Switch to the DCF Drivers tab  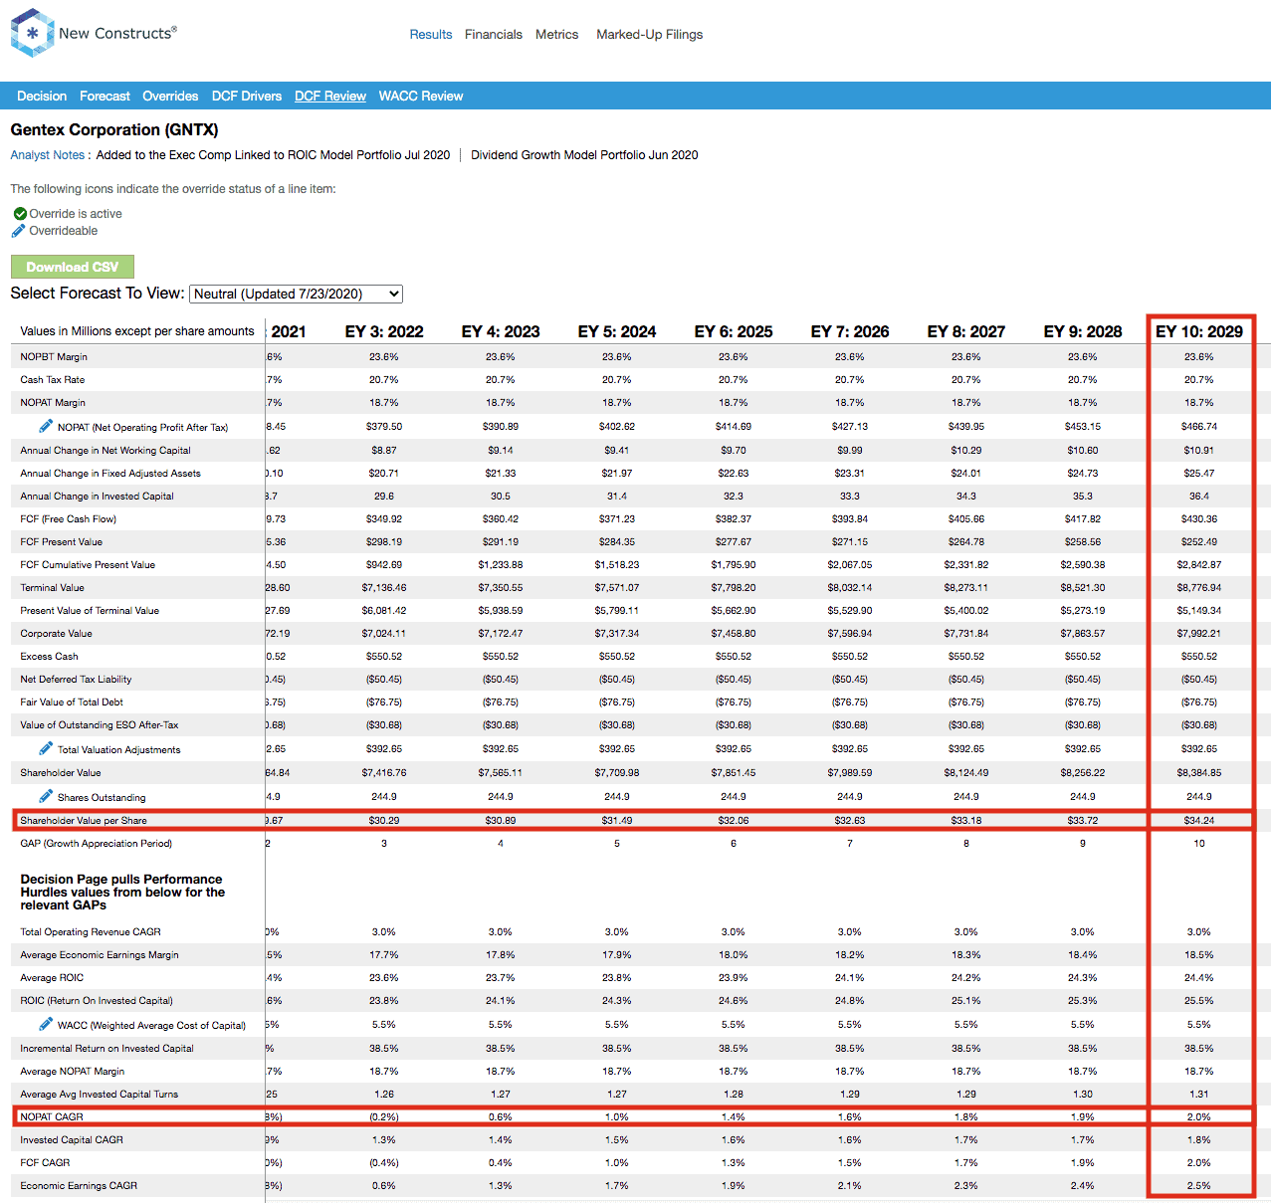coord(247,97)
